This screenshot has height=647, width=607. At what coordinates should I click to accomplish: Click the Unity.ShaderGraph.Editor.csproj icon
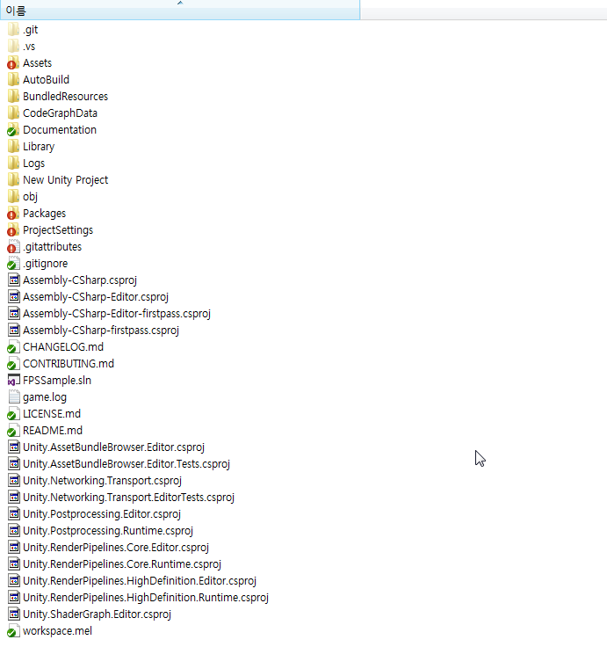[14, 614]
